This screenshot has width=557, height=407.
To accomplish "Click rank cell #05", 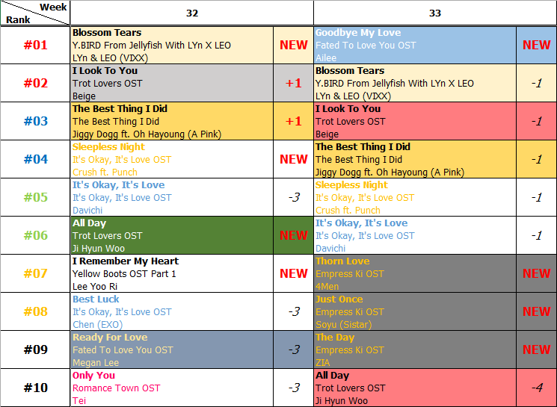I will tap(35, 197).
